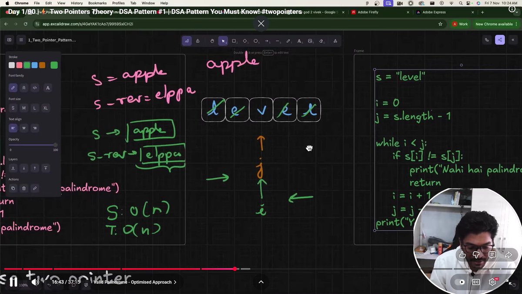This screenshot has height=294, width=522.
Task: Select the Diamond shape tool
Action: [245, 41]
